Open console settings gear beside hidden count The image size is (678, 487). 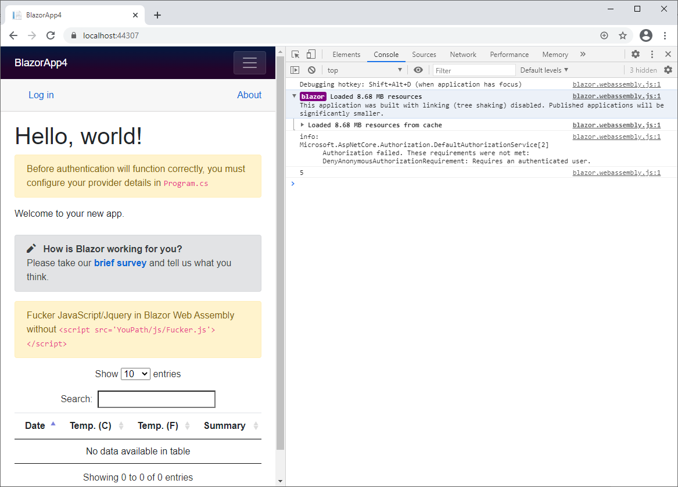point(668,70)
